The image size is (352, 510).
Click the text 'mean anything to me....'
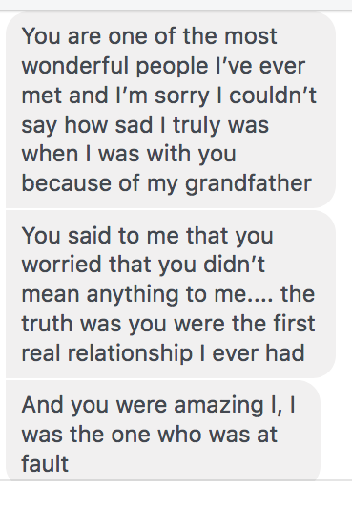click(x=147, y=294)
